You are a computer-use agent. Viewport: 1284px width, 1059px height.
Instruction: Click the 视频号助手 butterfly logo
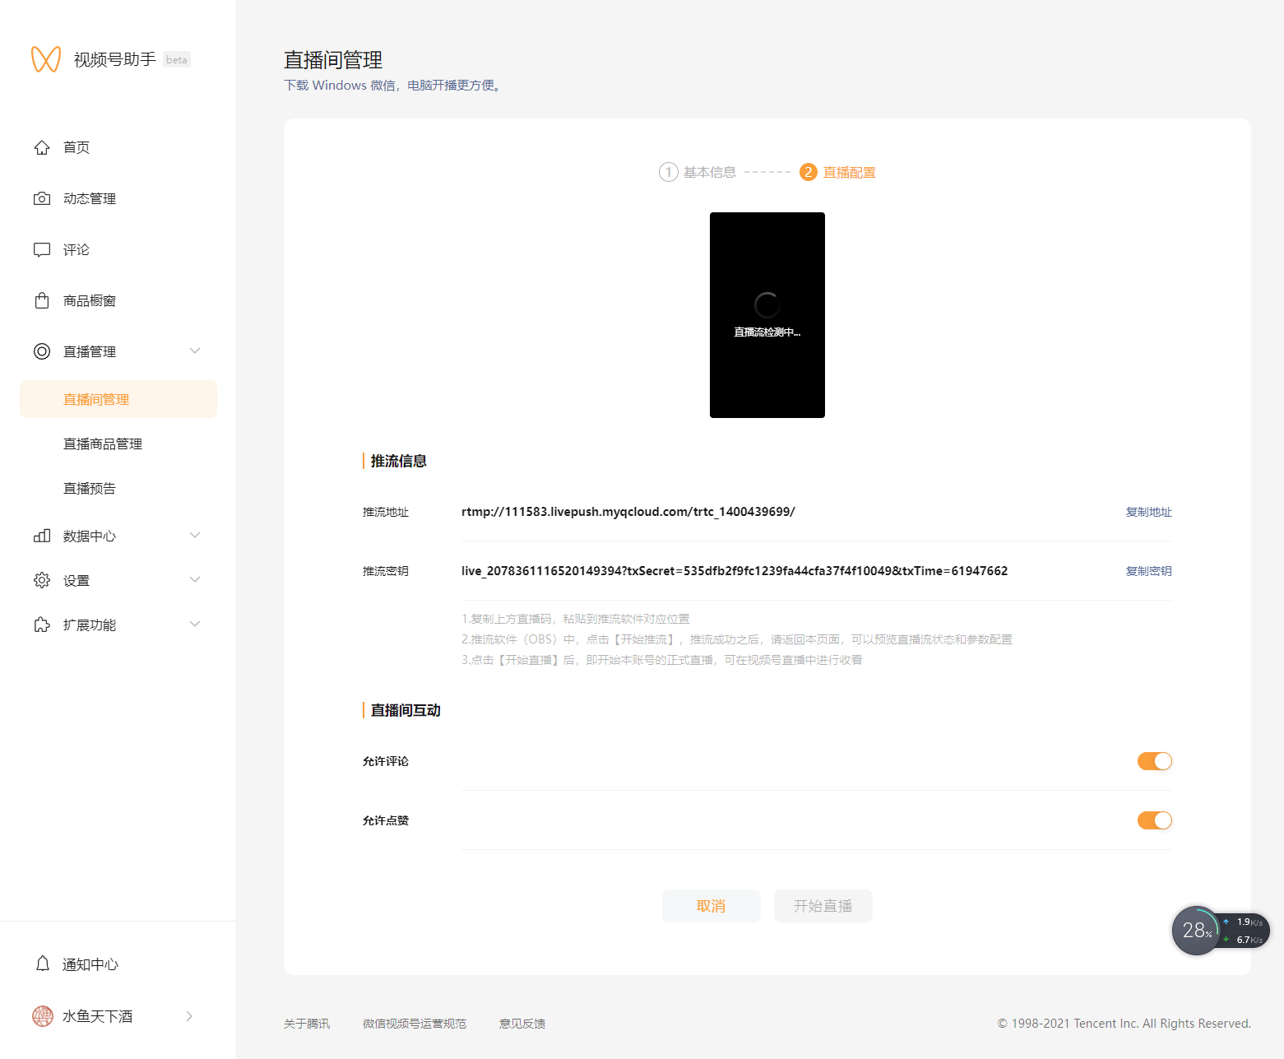[x=46, y=59]
